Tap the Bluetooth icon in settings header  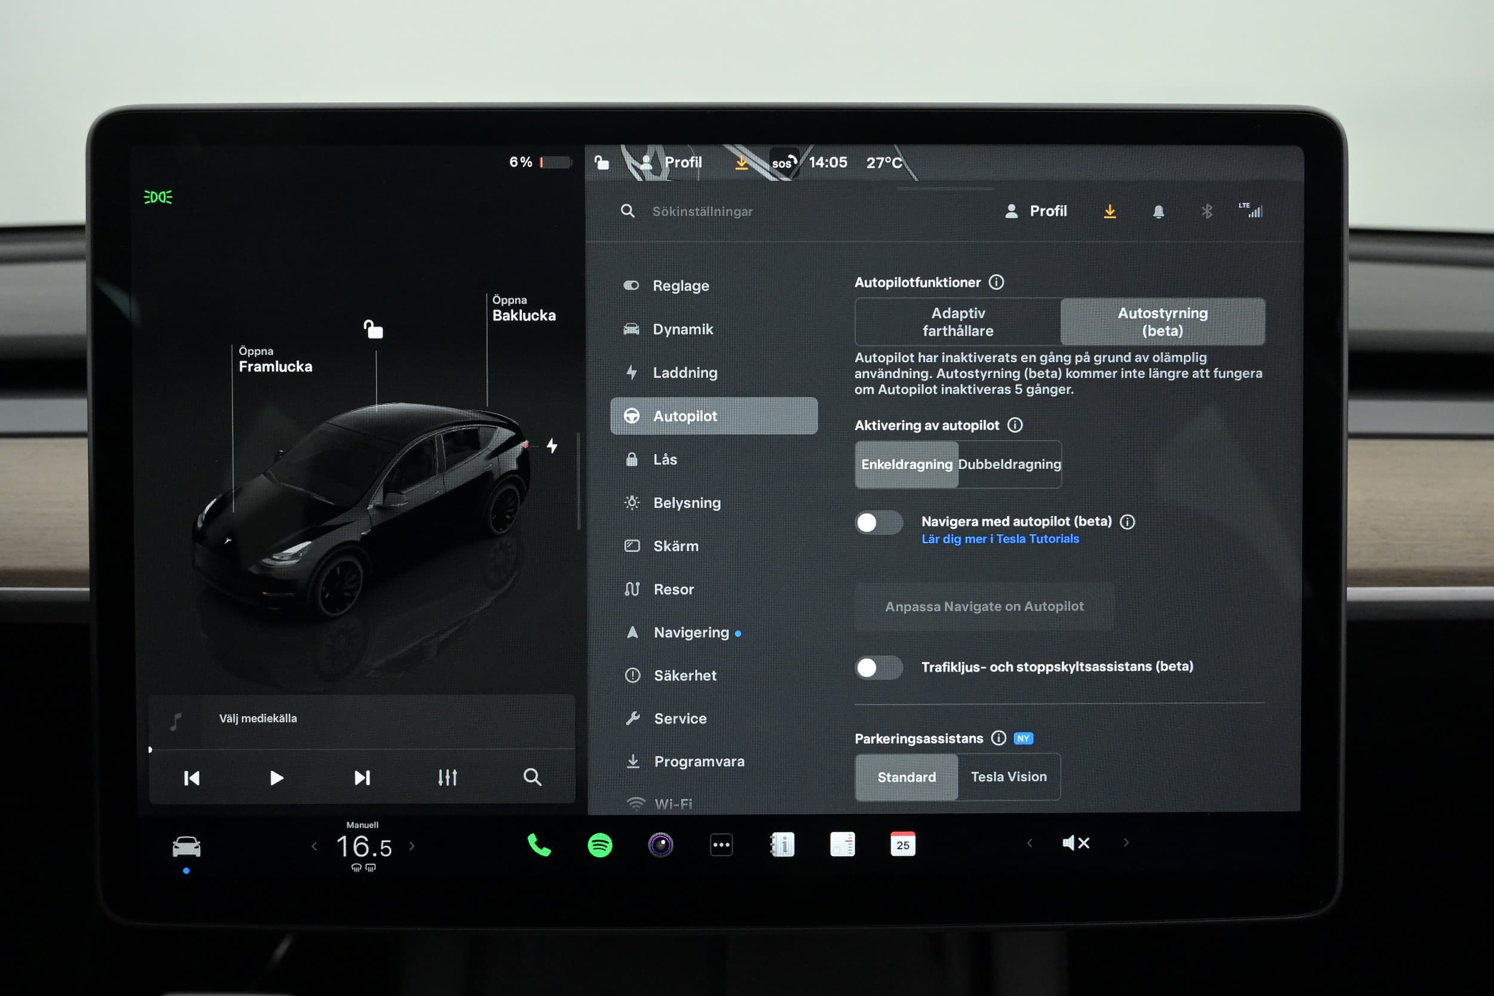tap(1207, 212)
